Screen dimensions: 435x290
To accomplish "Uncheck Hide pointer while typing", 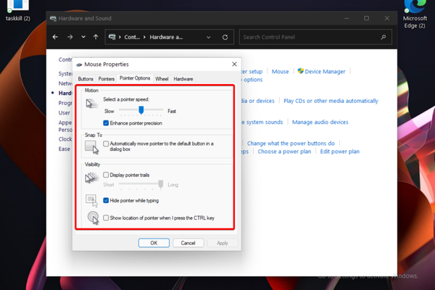I will click(107, 199).
